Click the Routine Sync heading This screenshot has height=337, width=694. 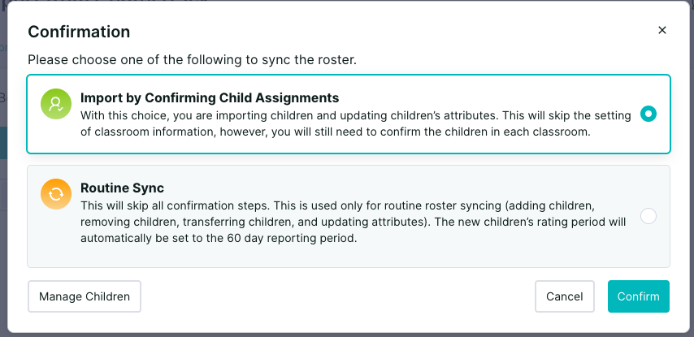[x=122, y=188]
